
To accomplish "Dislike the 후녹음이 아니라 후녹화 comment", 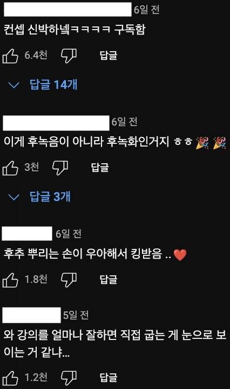I will coord(60,168).
